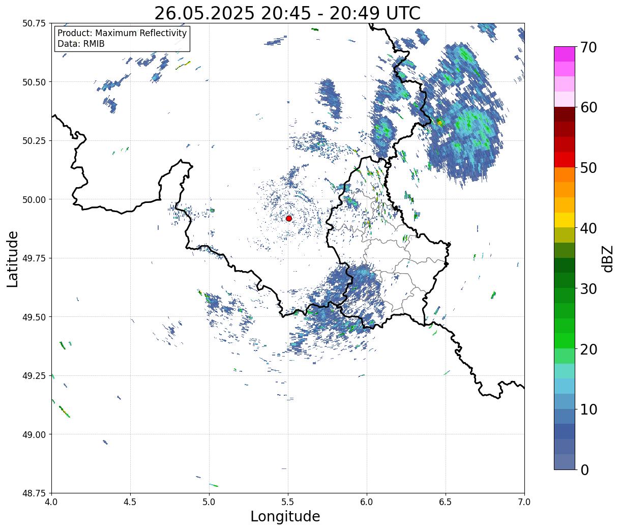Viewport: 620px width, 529px height.
Task: Click the magenta swatch atop the colorbar
Action: click(x=565, y=54)
